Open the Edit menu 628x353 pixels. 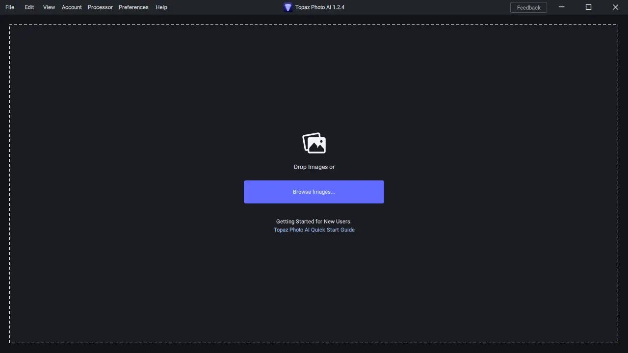(29, 7)
